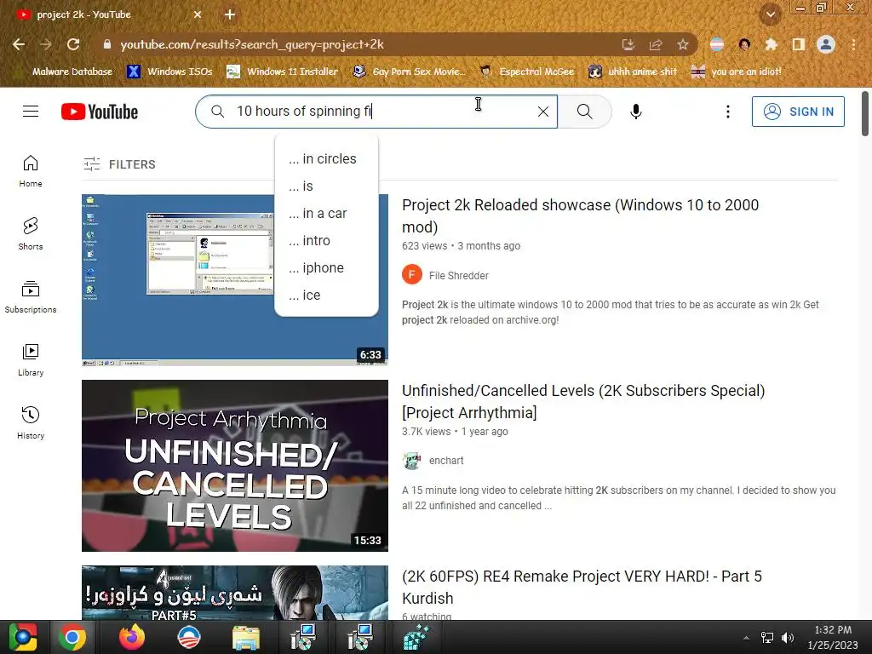Select suggestion "... is"
The width and height of the screenshot is (872, 654).
click(326, 186)
